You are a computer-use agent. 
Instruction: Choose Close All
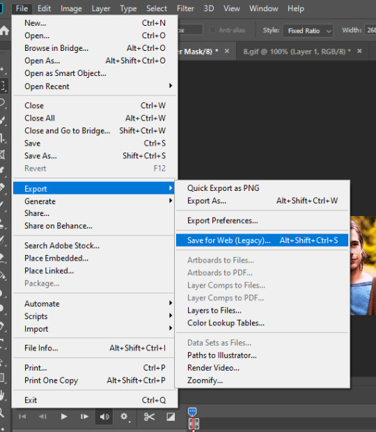(95, 118)
